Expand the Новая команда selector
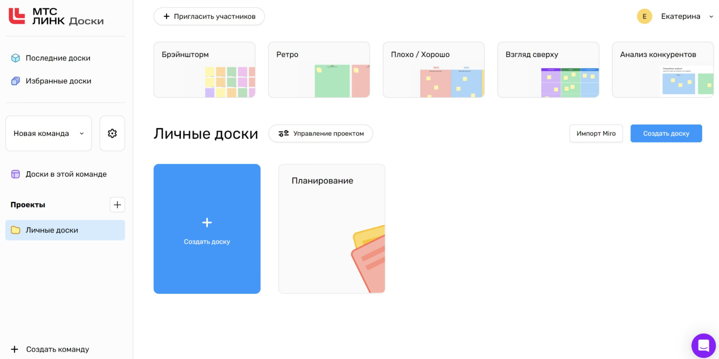Image resolution: width=719 pixels, height=359 pixels. pos(48,133)
